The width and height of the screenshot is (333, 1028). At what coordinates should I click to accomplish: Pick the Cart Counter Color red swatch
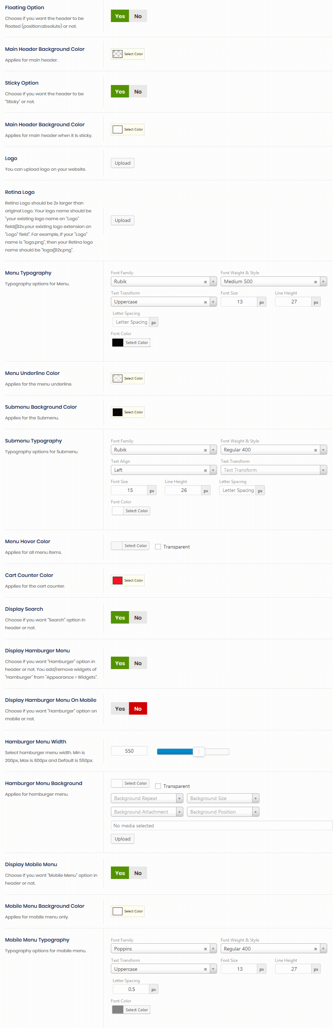[x=117, y=581]
